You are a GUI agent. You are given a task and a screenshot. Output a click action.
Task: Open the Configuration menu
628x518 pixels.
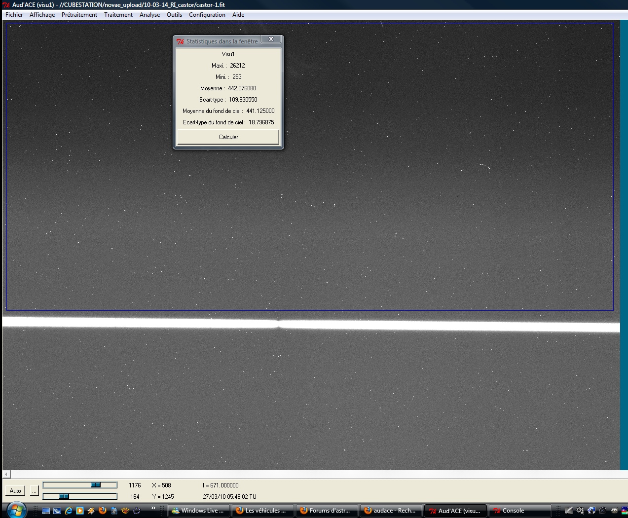point(207,15)
